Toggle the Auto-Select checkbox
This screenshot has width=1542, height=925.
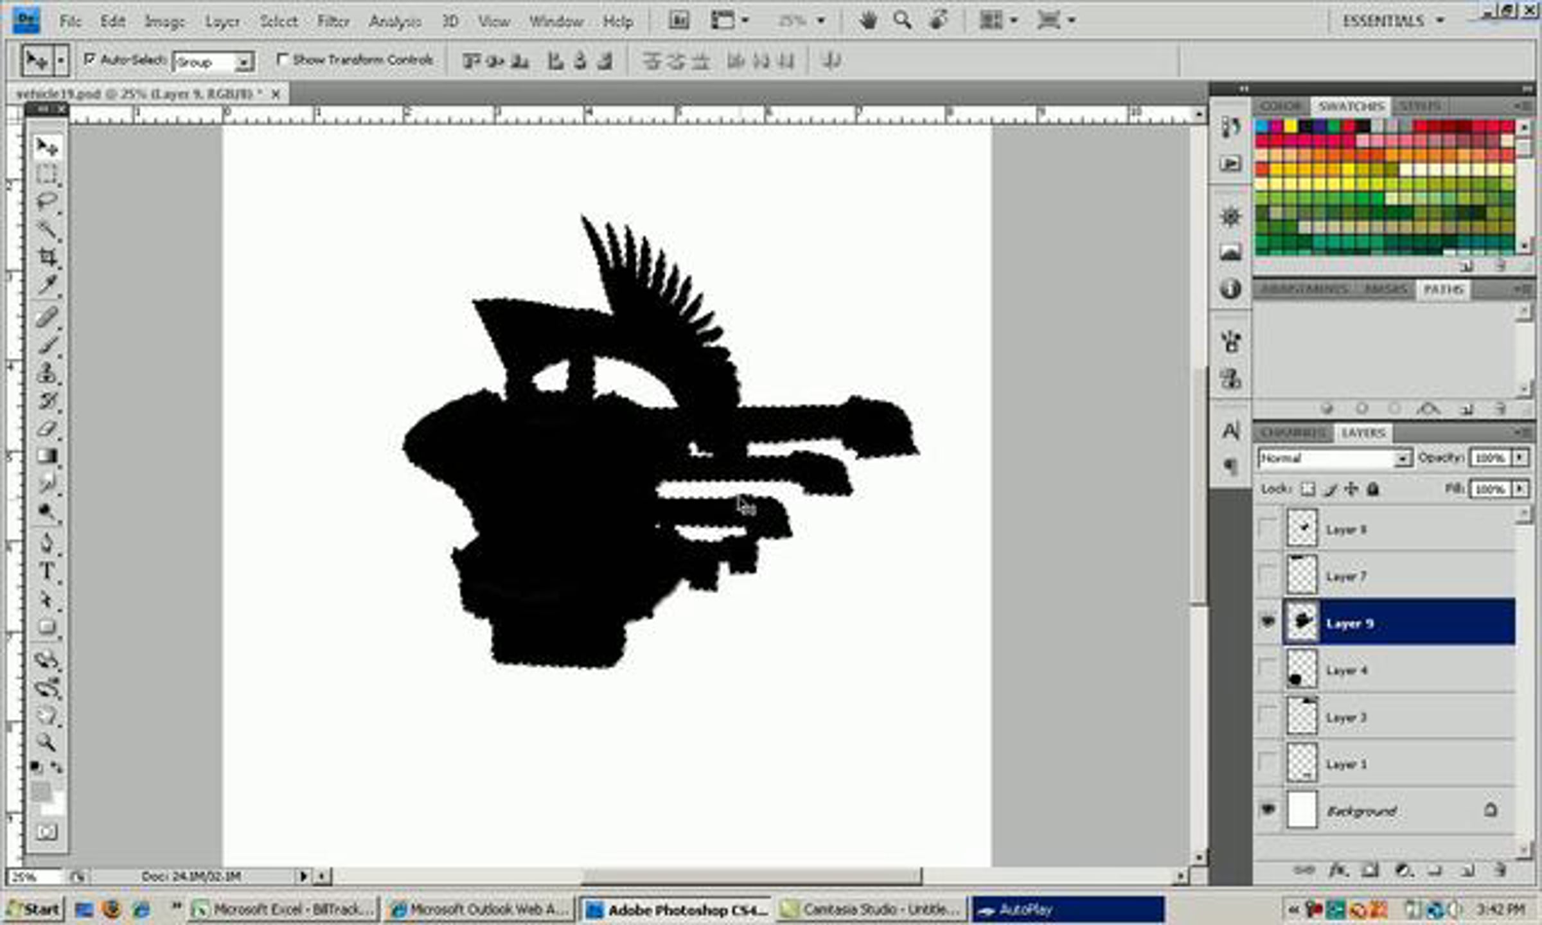(90, 59)
